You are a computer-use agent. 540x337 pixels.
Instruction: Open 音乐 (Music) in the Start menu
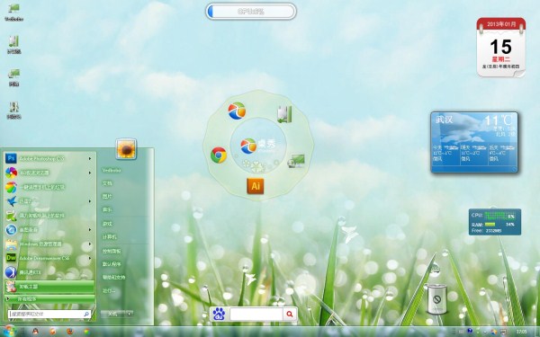107,209
